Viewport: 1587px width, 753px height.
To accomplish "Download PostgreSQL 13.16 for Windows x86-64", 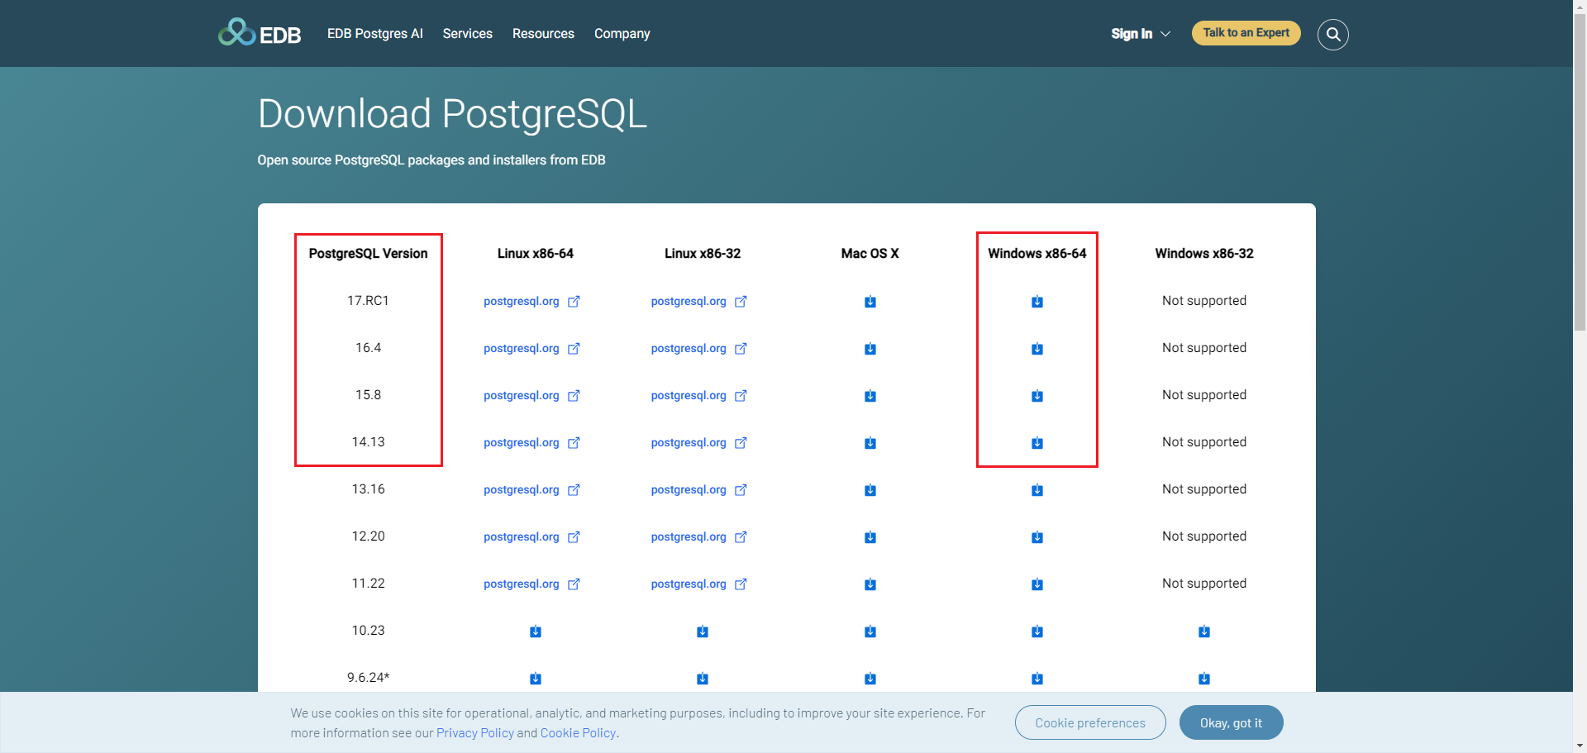I will (1037, 490).
